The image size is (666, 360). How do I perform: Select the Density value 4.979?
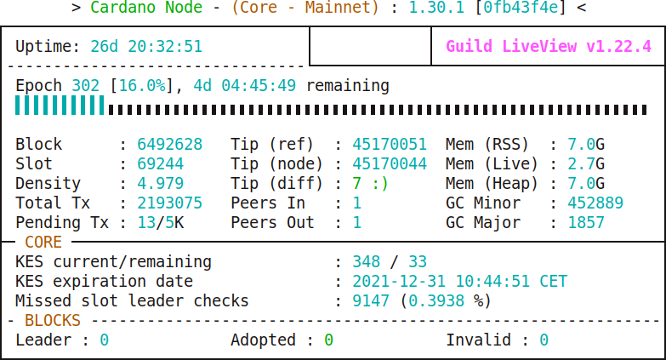[x=161, y=184]
